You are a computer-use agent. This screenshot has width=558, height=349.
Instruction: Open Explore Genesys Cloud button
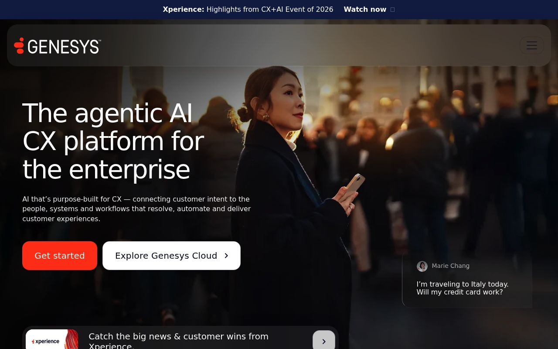(171, 256)
